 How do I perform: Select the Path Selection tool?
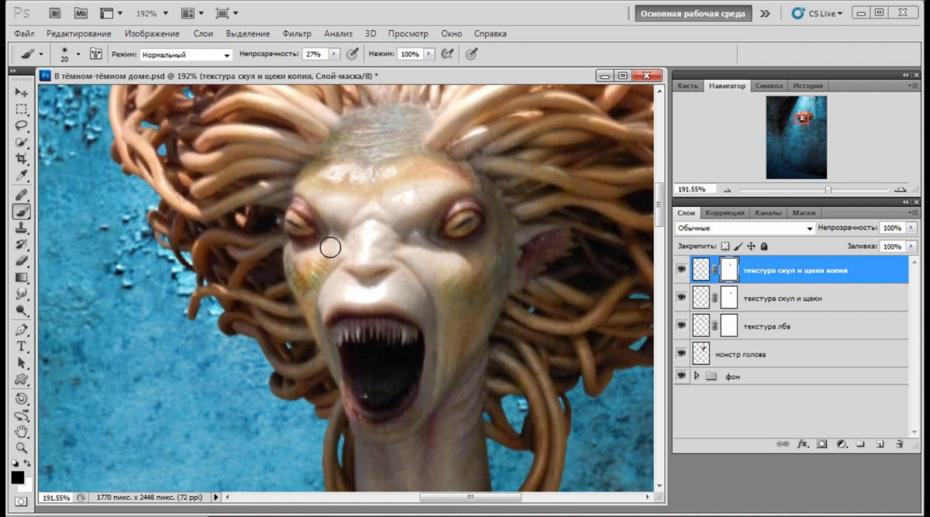pos(21,363)
